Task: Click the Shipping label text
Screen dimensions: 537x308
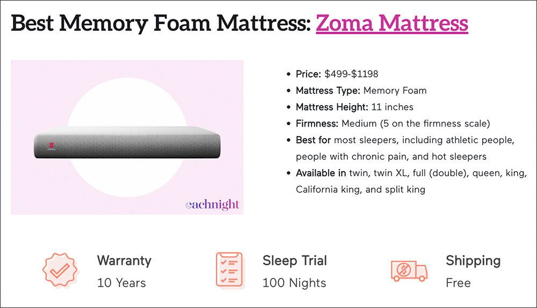Action: (473, 261)
